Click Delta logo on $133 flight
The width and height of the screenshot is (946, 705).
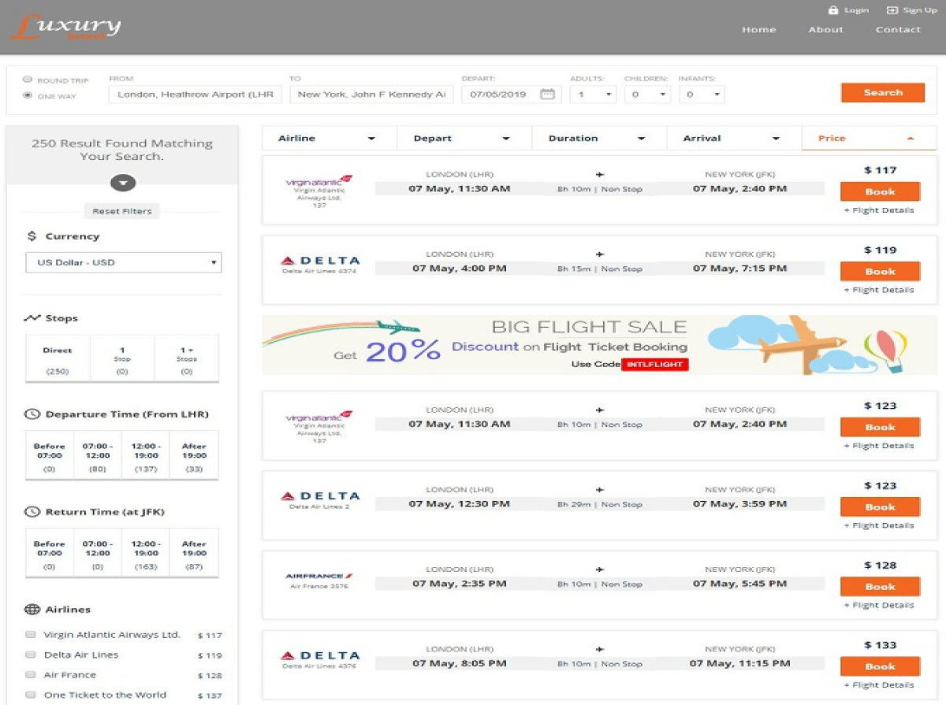pos(320,655)
